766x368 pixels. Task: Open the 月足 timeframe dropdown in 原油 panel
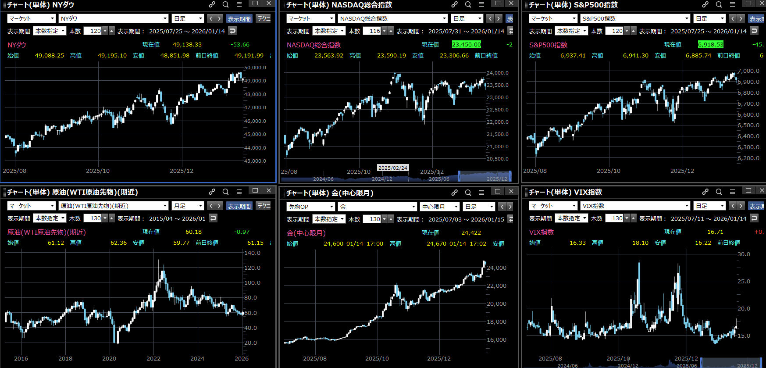click(188, 206)
